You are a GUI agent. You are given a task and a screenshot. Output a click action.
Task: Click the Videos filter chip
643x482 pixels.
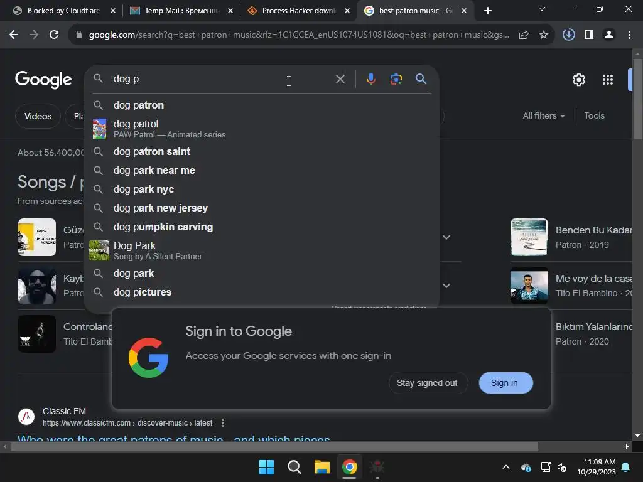point(38,116)
